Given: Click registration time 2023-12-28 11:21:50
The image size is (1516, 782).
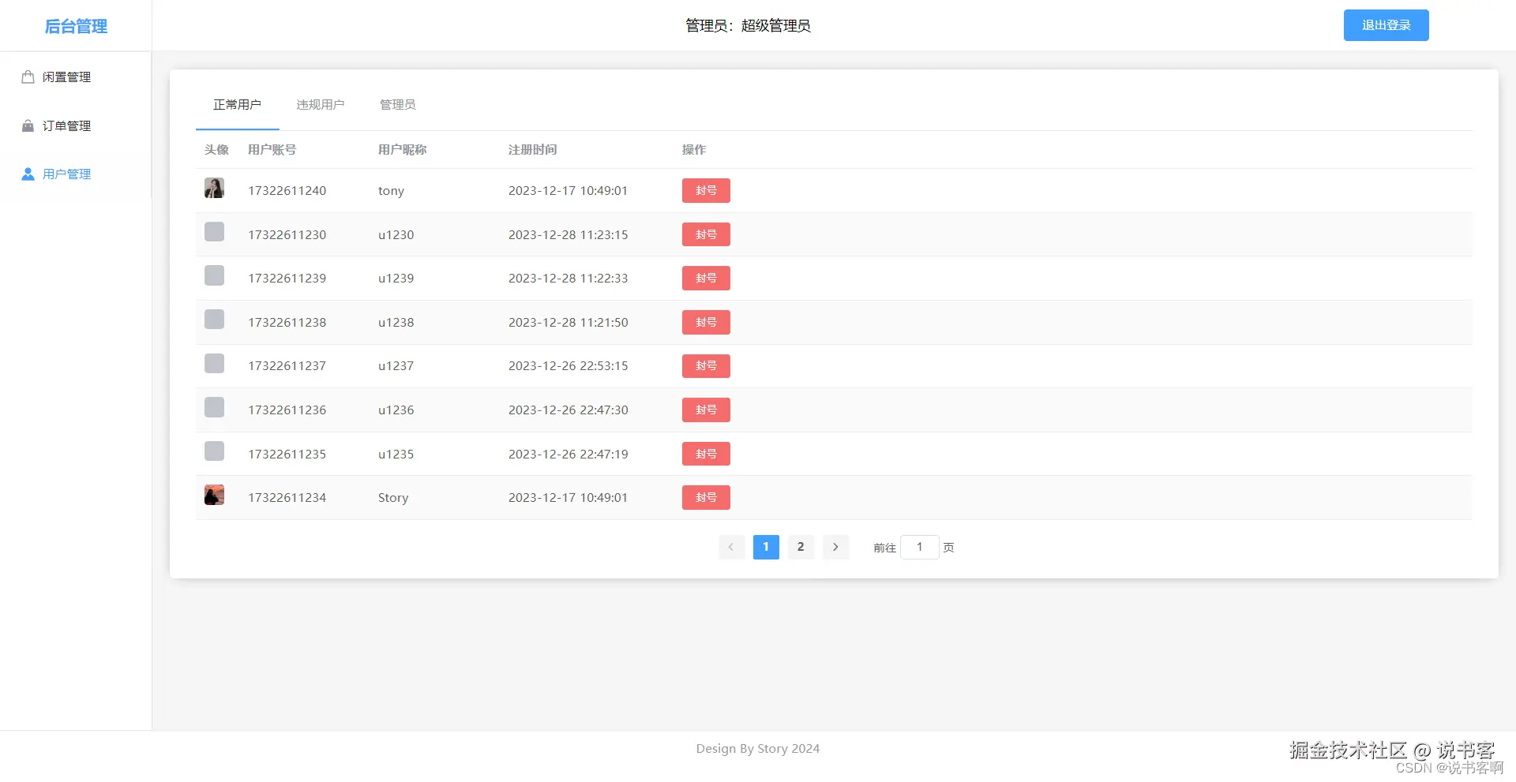Looking at the screenshot, I should point(568,322).
